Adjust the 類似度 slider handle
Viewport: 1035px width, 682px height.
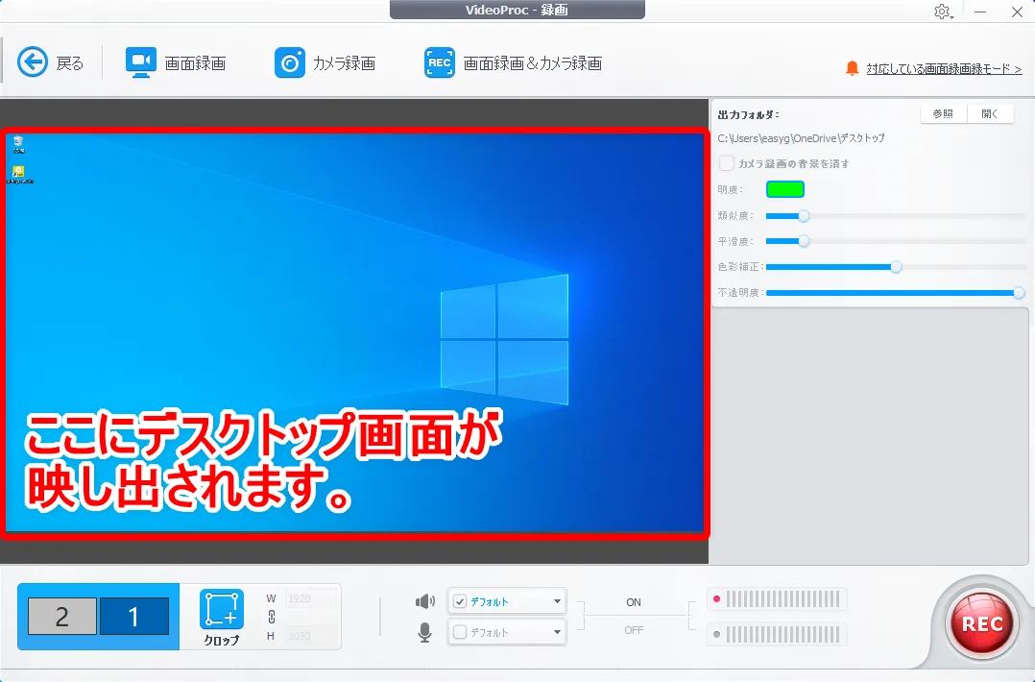click(x=804, y=216)
